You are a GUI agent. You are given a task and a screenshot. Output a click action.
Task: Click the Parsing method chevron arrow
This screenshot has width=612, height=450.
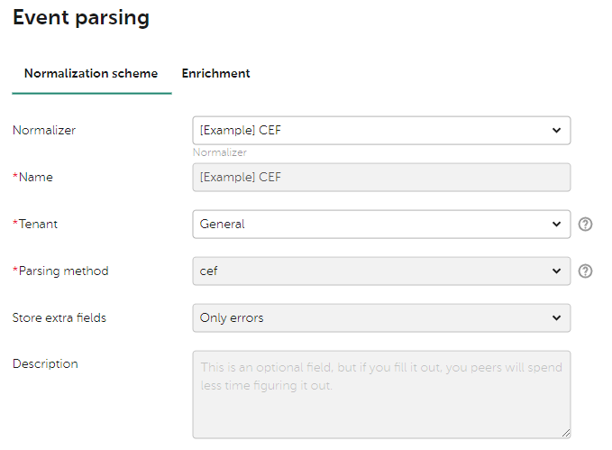[557, 271]
